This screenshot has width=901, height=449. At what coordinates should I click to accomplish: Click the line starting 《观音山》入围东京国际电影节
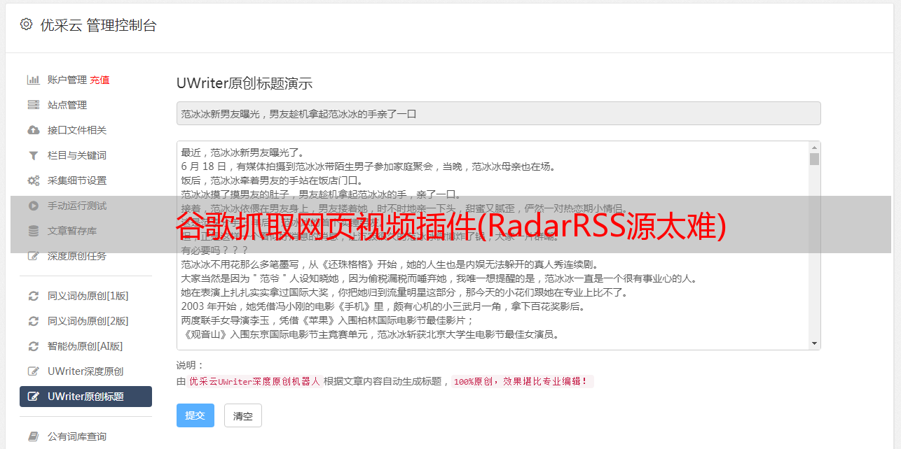pyautogui.click(x=370, y=334)
